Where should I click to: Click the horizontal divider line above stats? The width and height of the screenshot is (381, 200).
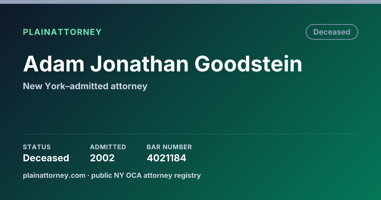tap(190, 134)
